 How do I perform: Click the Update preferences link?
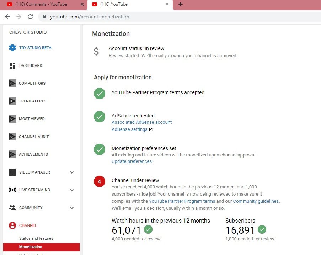tap(132, 161)
